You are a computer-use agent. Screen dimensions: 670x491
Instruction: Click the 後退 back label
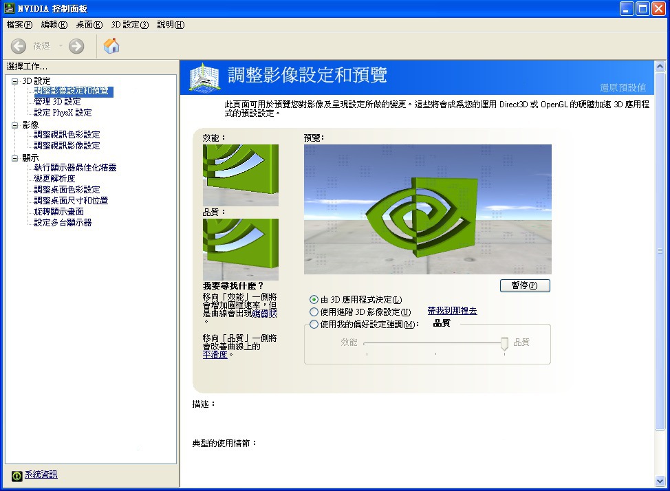[x=41, y=45]
